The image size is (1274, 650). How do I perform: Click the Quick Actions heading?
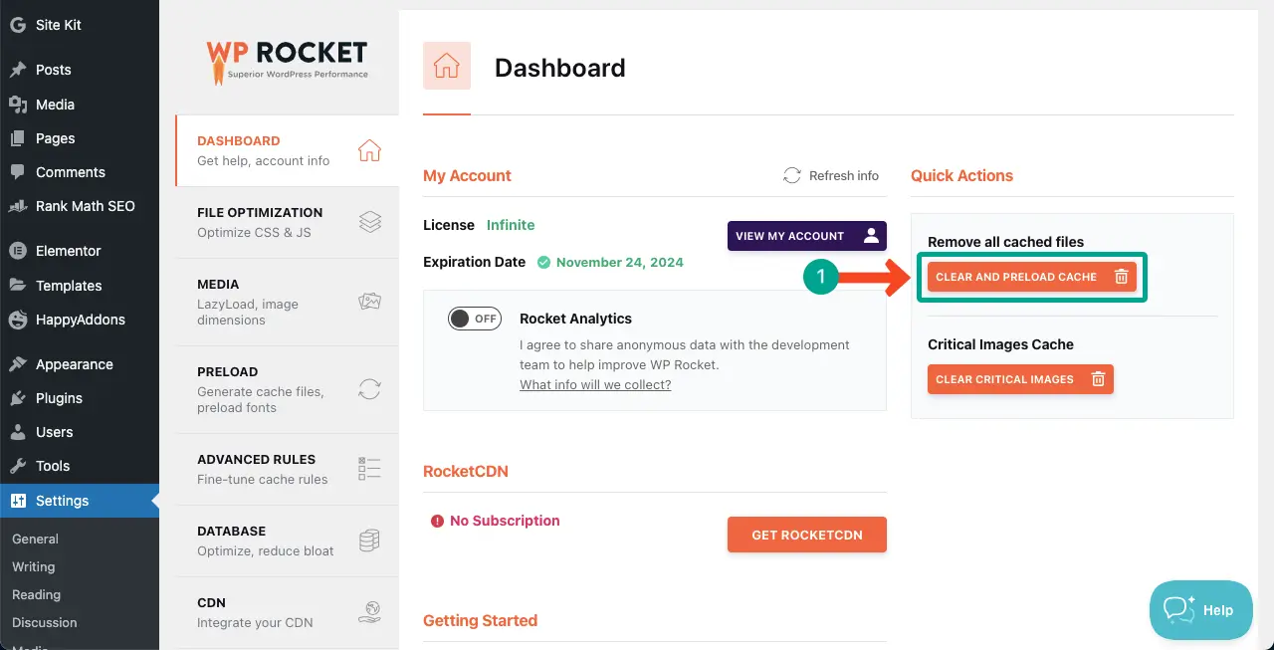coord(961,175)
